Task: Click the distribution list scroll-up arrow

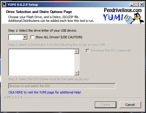Action: coord(77,51)
